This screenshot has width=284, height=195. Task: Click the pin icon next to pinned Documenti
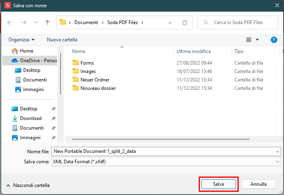click(x=53, y=128)
